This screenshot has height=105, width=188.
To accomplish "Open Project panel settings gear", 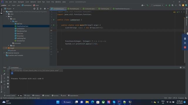I will point(45,9).
